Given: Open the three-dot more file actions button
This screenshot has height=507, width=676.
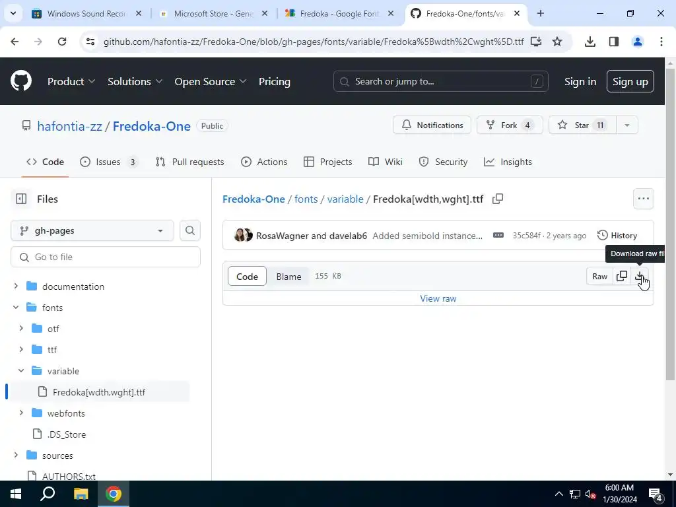Looking at the screenshot, I should pyautogui.click(x=643, y=199).
